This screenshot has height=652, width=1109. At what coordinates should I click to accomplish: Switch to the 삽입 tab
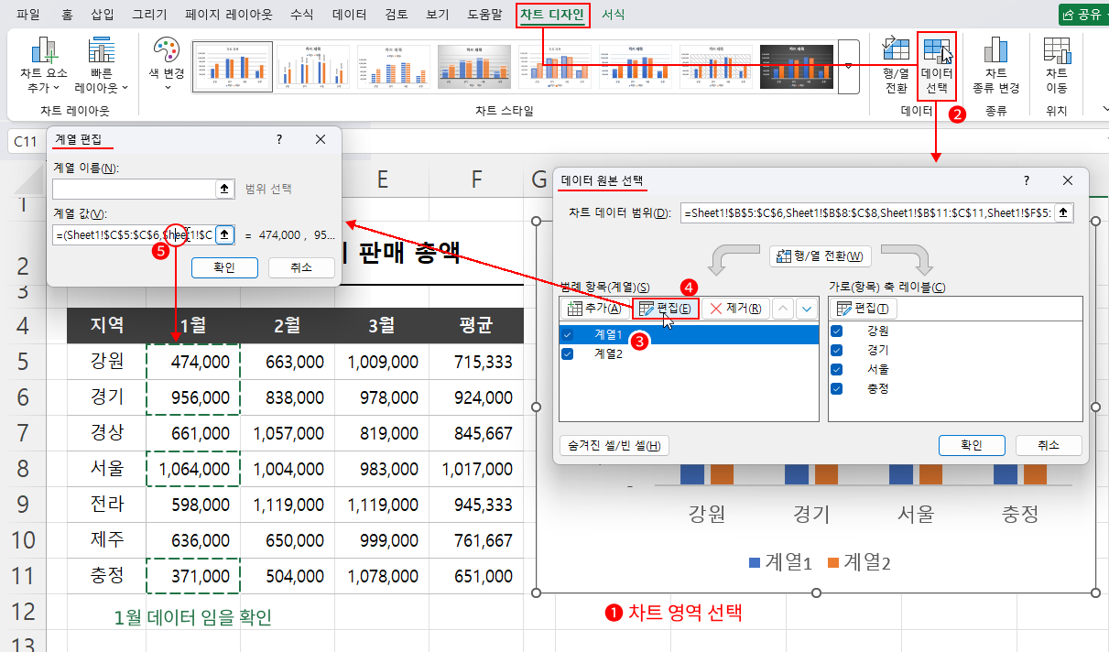[103, 15]
